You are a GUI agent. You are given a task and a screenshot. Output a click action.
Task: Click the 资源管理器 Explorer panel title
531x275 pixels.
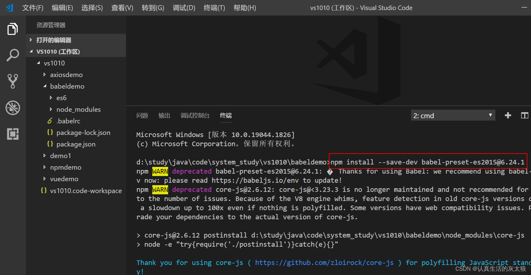51,25
